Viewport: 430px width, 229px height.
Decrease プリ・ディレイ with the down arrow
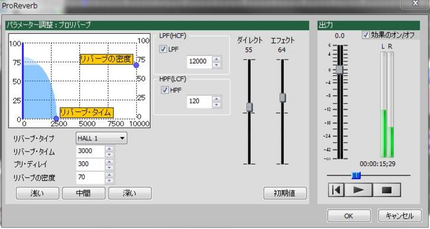point(109,167)
